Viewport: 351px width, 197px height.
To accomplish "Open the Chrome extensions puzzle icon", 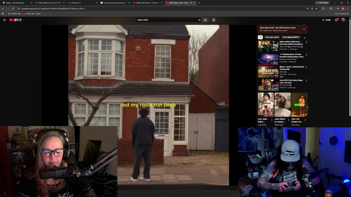I will 323,8.
